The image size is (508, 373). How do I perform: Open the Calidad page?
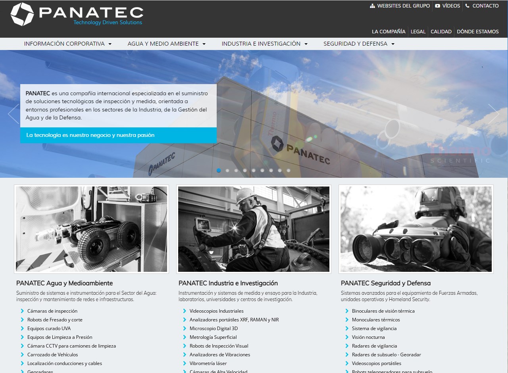click(x=441, y=31)
